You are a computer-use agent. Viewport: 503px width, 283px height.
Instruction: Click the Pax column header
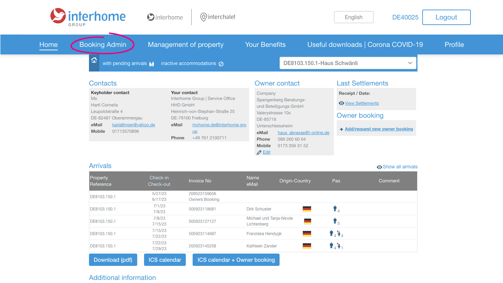tap(336, 181)
